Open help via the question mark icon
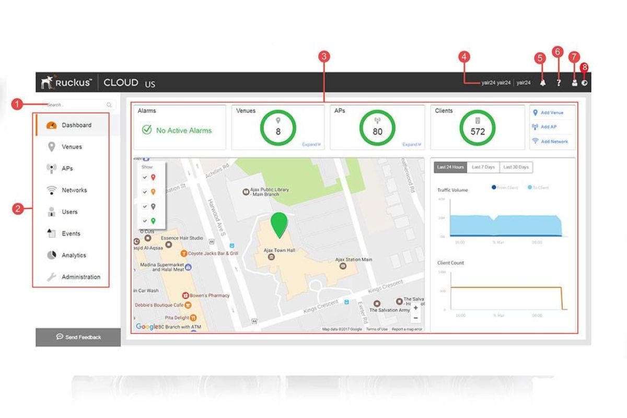 click(559, 83)
